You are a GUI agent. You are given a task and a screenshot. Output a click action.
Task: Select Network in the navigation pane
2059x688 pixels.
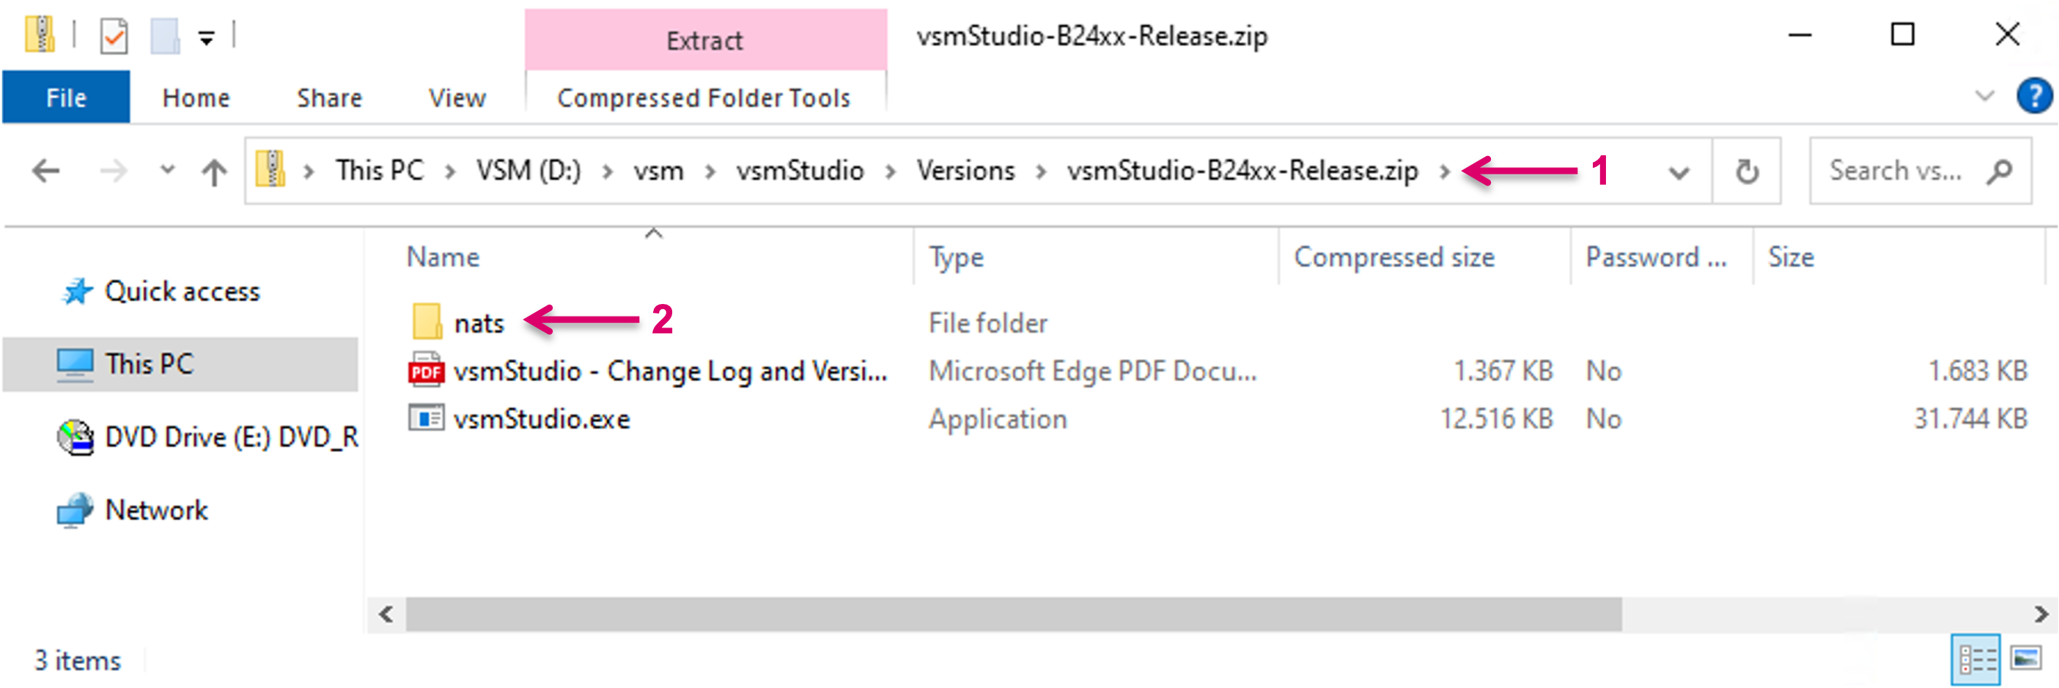click(156, 510)
